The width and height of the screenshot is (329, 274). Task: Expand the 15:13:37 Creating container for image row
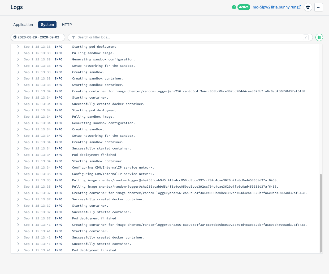18,193
